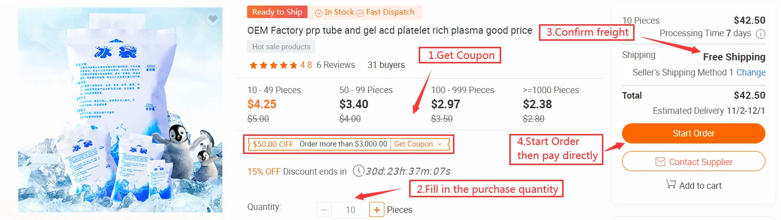Click the five-star rating icons
The width and height of the screenshot is (781, 220).
tap(273, 65)
